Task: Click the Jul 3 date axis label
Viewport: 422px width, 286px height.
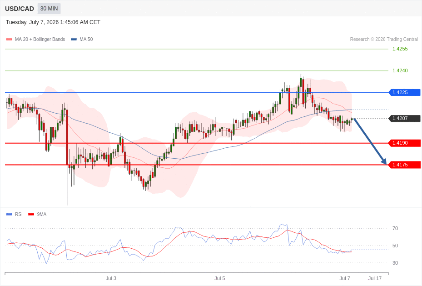Action: click(111, 278)
